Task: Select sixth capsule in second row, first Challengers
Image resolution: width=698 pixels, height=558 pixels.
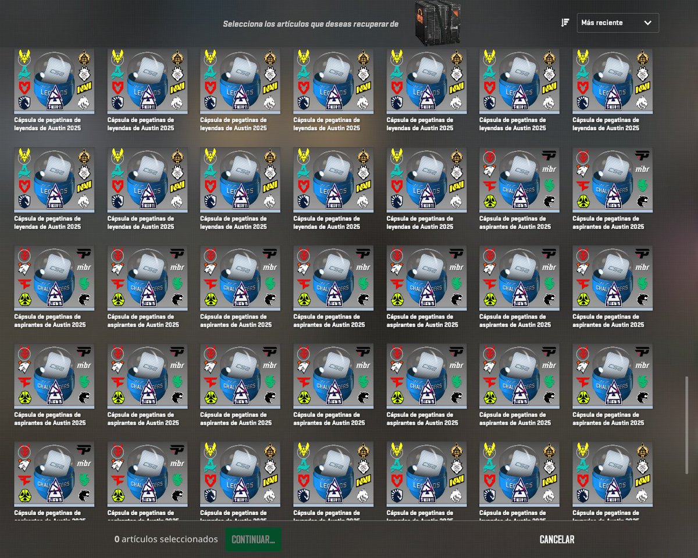Action: point(519,180)
